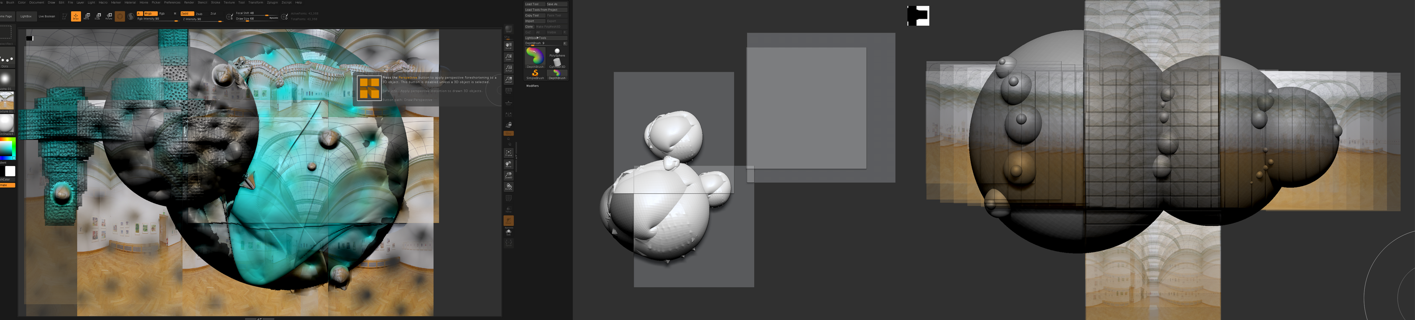The width and height of the screenshot is (1415, 320).
Task: Click the DepthBrush item slider
Action: point(543,43)
